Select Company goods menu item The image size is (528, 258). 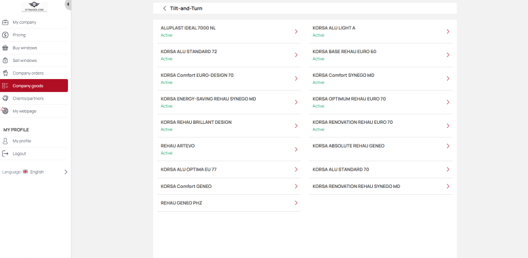33,86
